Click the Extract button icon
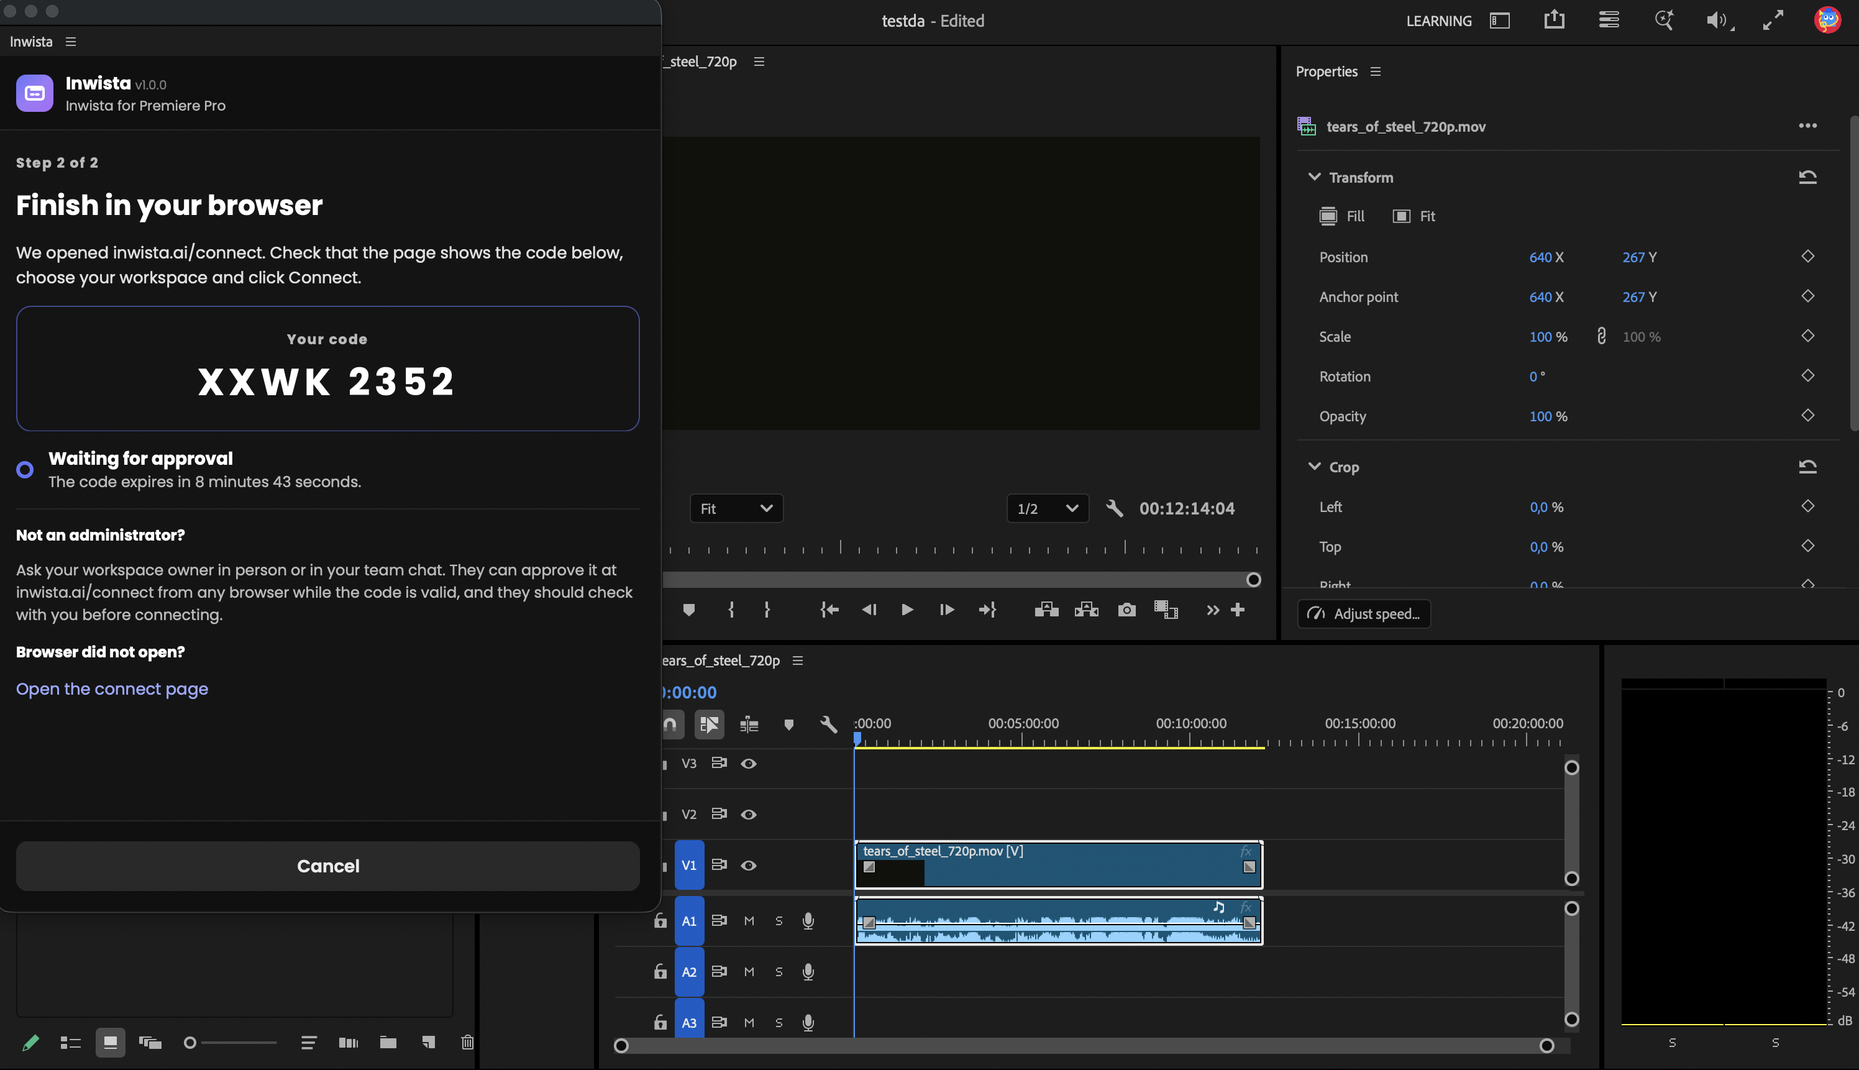Viewport: 1859px width, 1070px height. point(1086,610)
